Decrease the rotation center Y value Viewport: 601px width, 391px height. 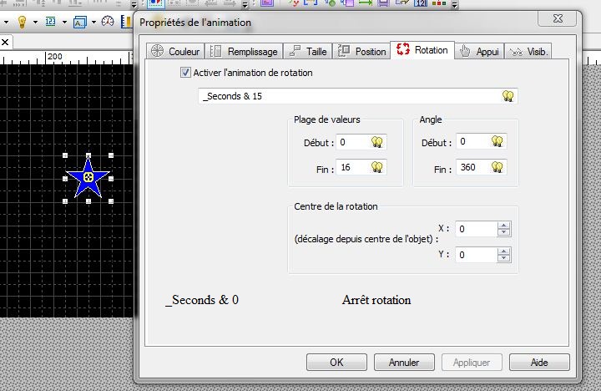503,259
